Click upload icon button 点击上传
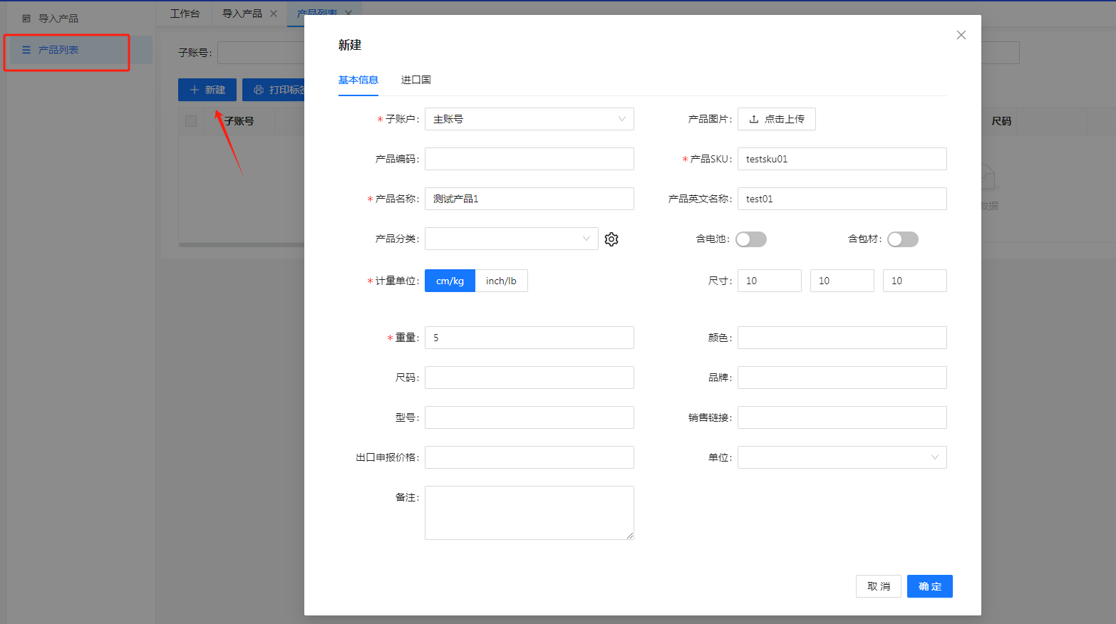 (x=777, y=119)
